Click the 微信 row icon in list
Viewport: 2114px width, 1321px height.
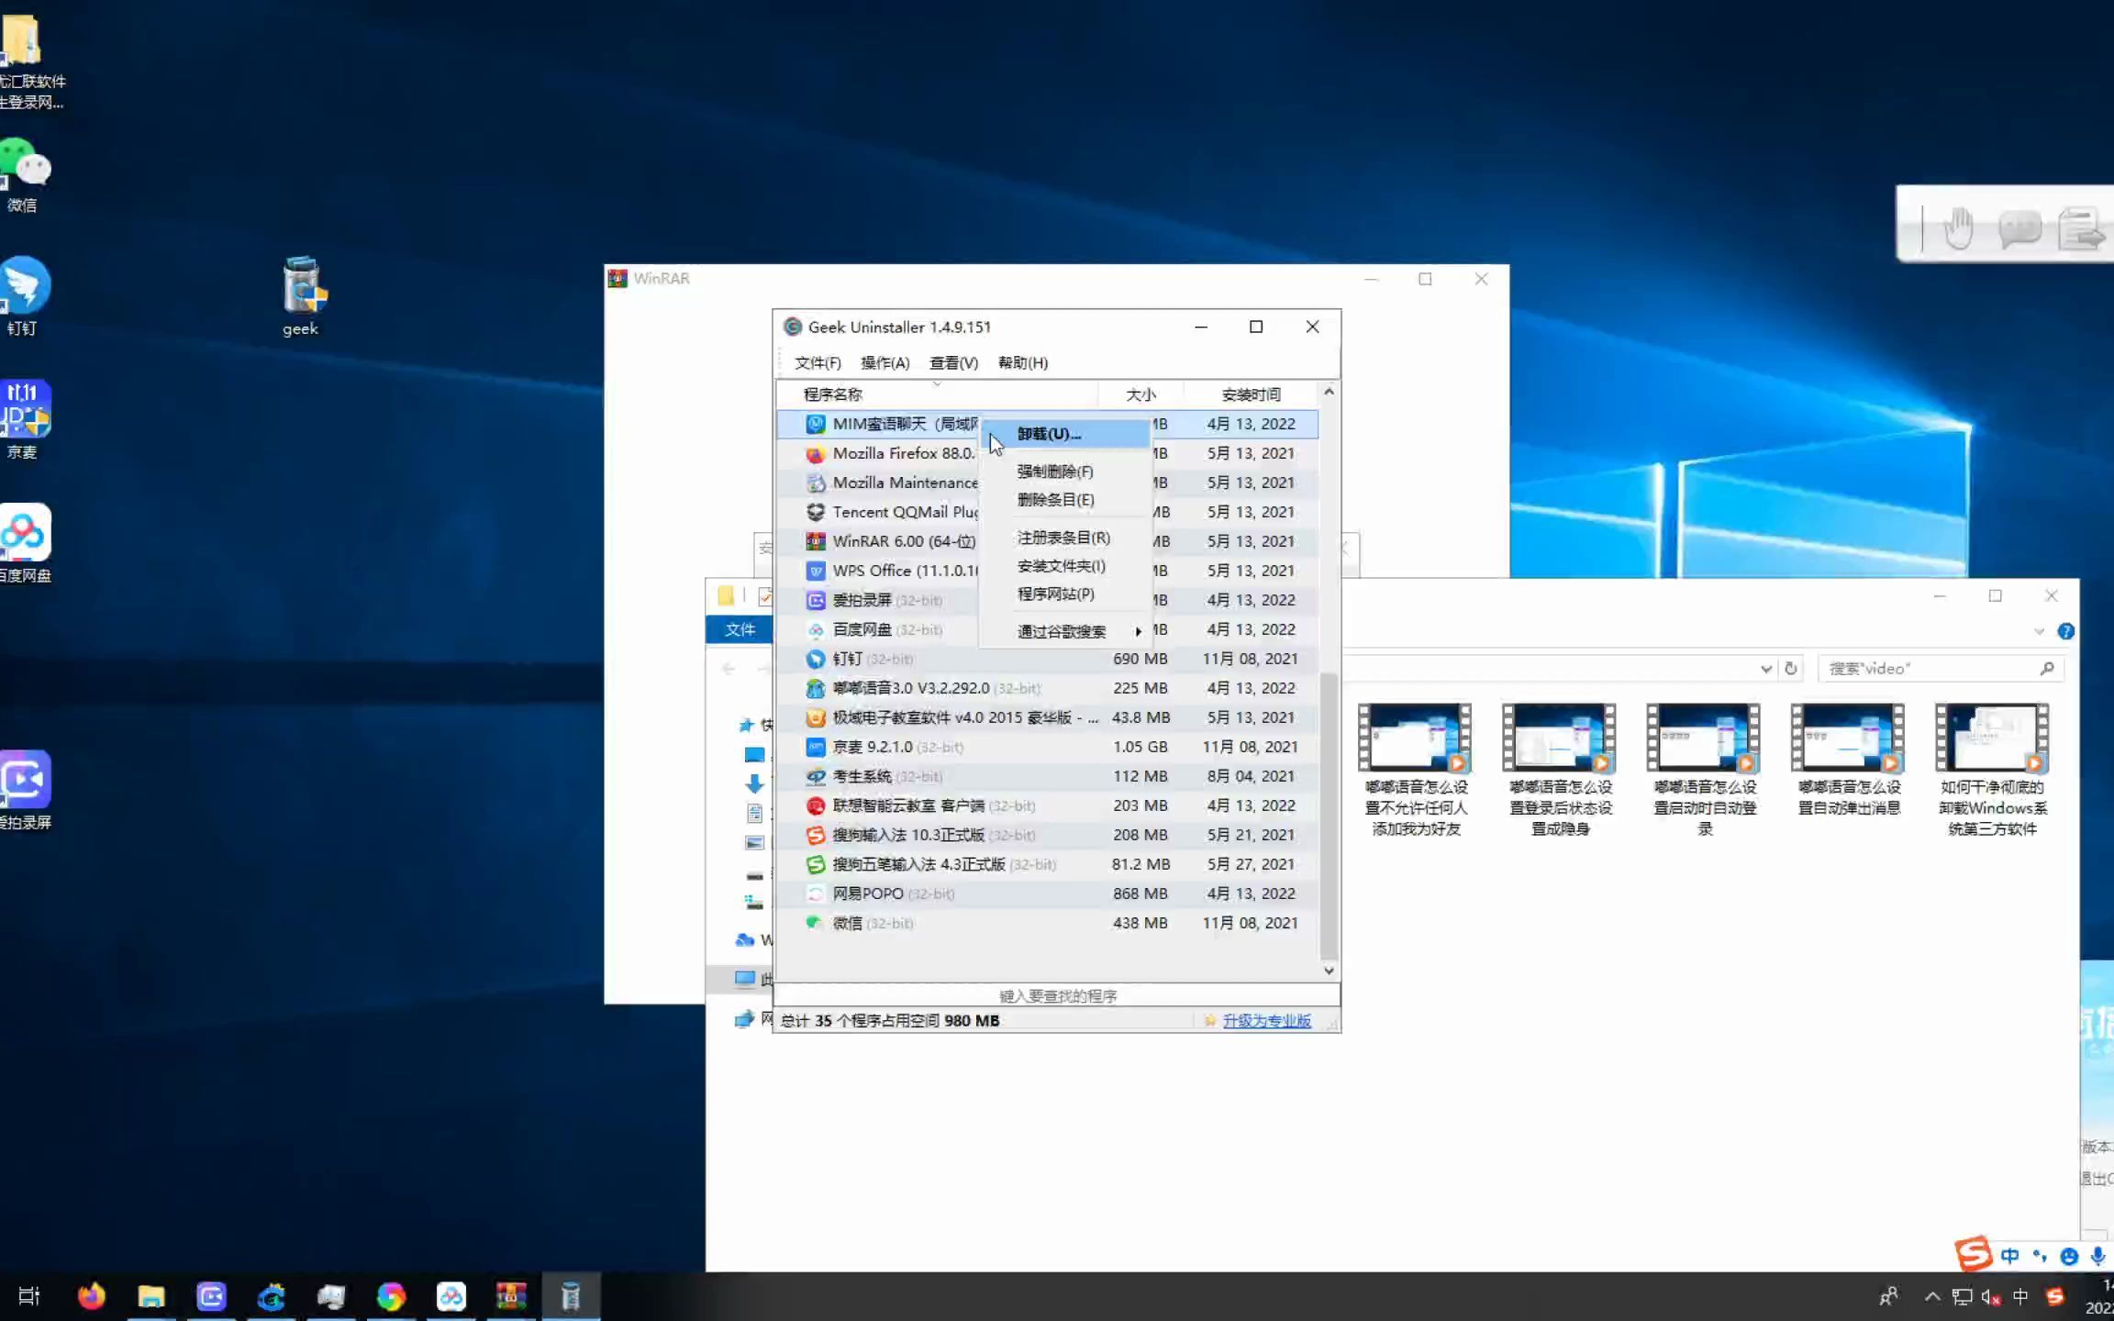tap(815, 924)
